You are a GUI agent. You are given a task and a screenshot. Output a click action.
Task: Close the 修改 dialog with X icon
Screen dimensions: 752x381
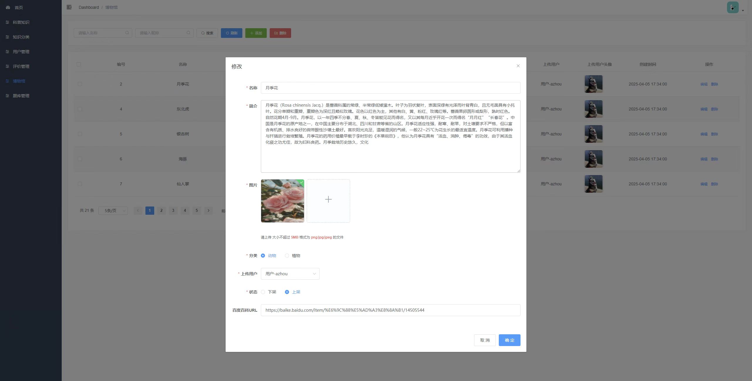pyautogui.click(x=518, y=66)
